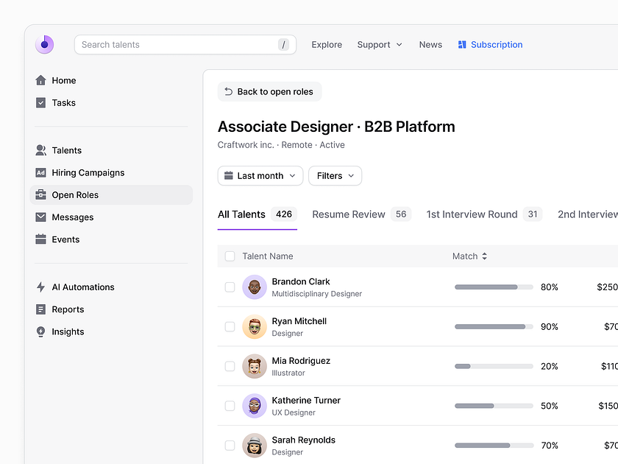Select the Open Roles icon

pos(42,194)
